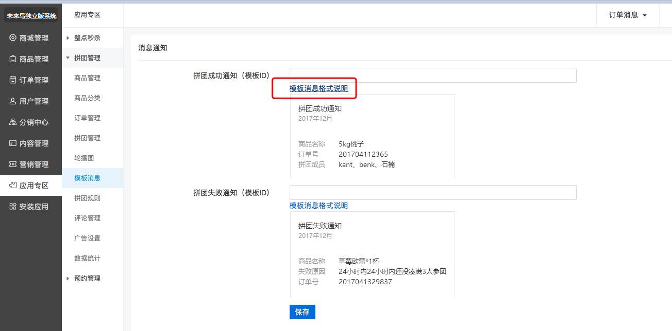672x331 pixels.
Task: Click the 用户管理 person icon
Action: click(x=13, y=101)
